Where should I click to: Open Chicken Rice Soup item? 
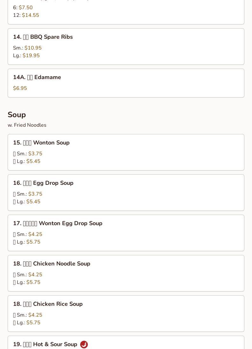point(126,313)
